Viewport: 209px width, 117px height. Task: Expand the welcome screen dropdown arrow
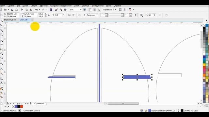133,10
